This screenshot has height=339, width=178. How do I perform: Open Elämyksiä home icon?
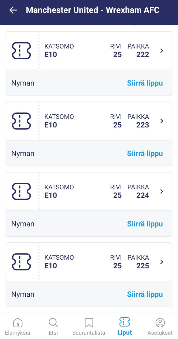[x=18, y=323]
